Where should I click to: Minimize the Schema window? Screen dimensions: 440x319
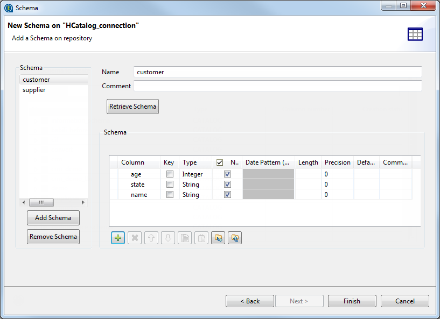click(x=389, y=5)
